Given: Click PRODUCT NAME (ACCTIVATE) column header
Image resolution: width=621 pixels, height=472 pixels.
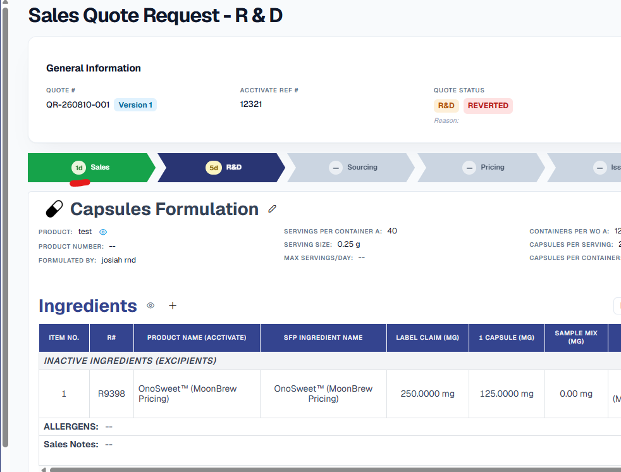Looking at the screenshot, I should click(197, 338).
